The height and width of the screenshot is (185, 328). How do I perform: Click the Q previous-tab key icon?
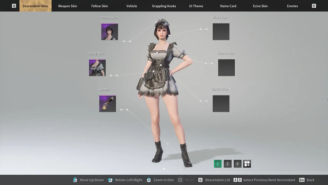coord(14,6)
